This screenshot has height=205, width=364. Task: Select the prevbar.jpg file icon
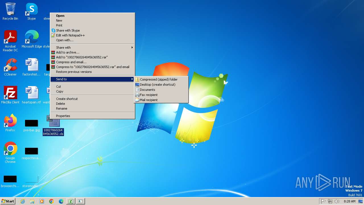tap(32, 125)
